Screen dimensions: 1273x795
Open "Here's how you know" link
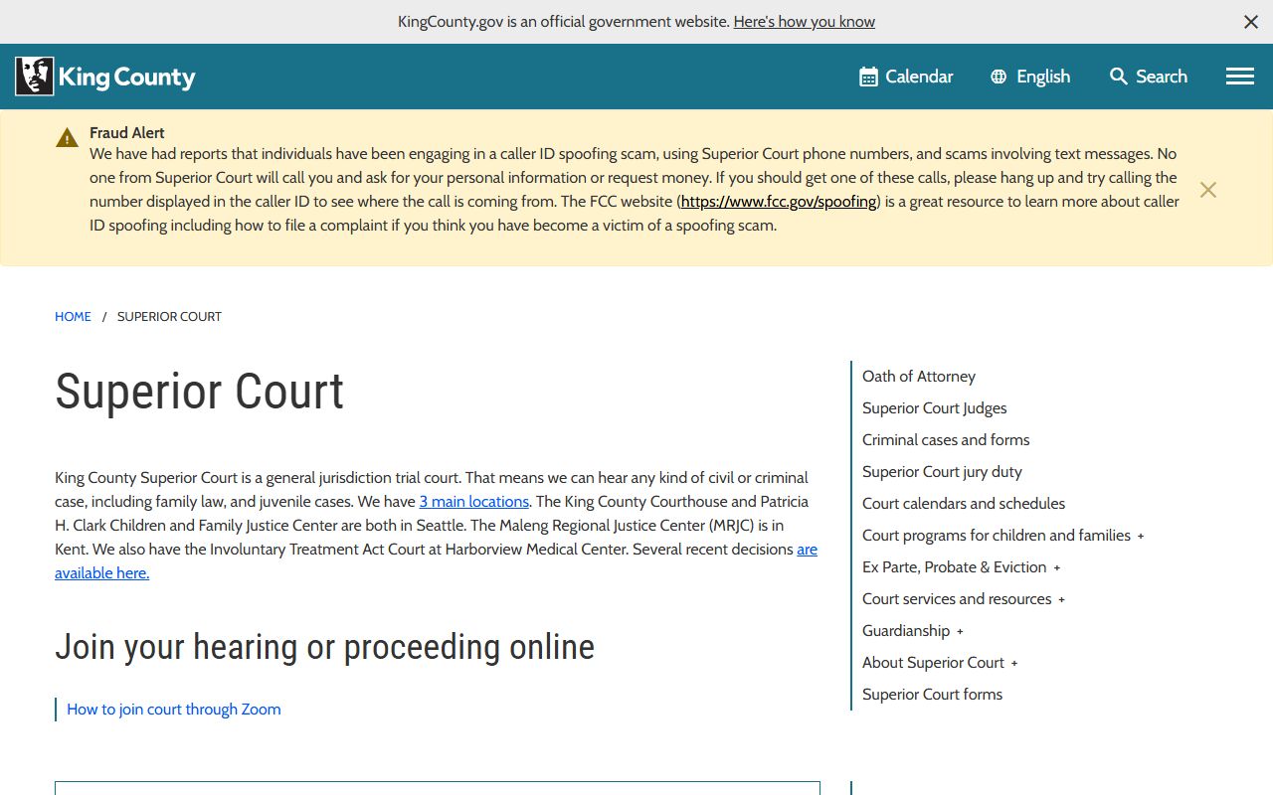[805, 22]
